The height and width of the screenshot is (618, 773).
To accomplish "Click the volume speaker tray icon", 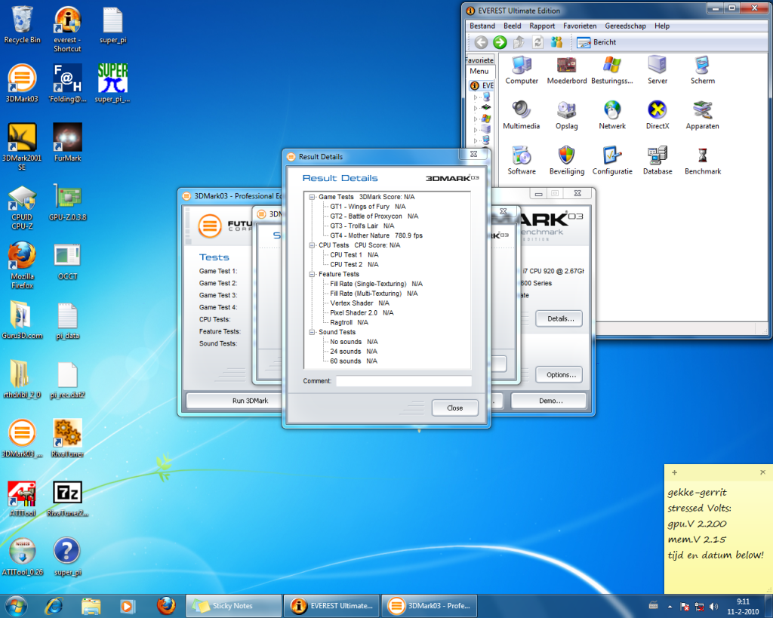I will tap(713, 607).
